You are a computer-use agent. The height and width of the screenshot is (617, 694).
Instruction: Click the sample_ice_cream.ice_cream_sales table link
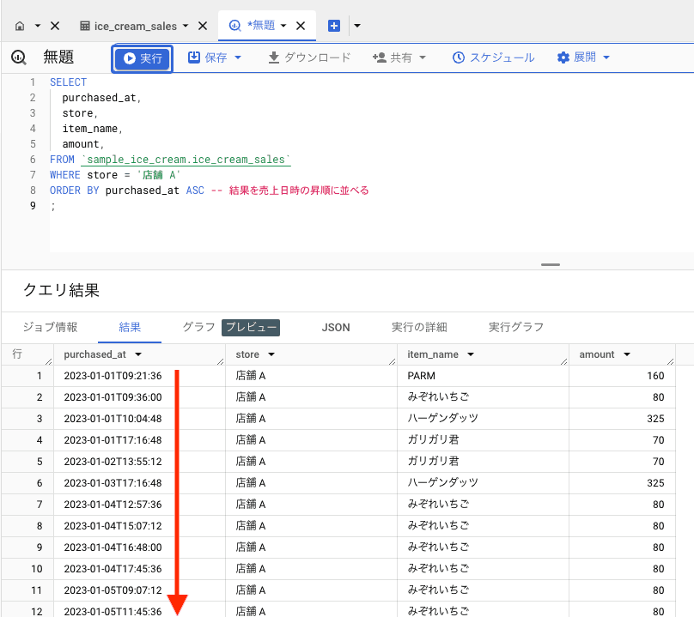click(x=186, y=160)
